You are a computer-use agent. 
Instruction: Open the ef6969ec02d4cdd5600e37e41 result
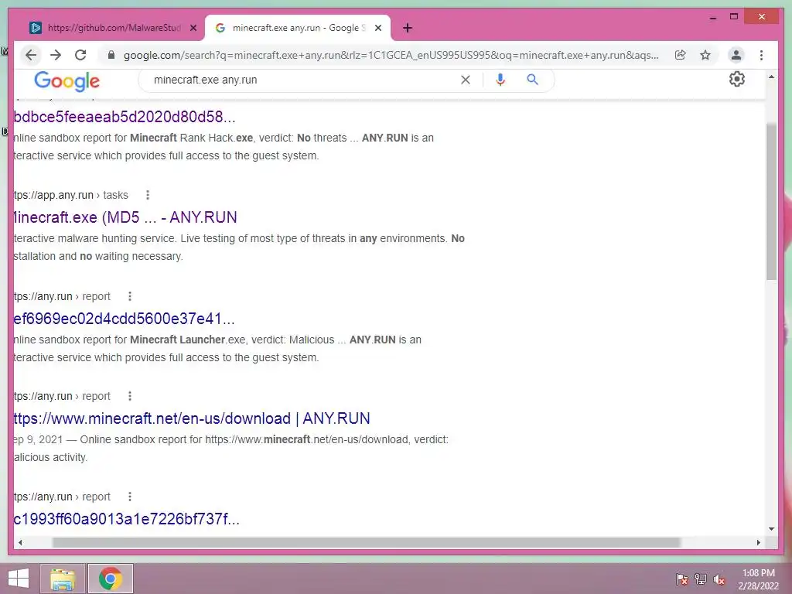click(x=125, y=319)
